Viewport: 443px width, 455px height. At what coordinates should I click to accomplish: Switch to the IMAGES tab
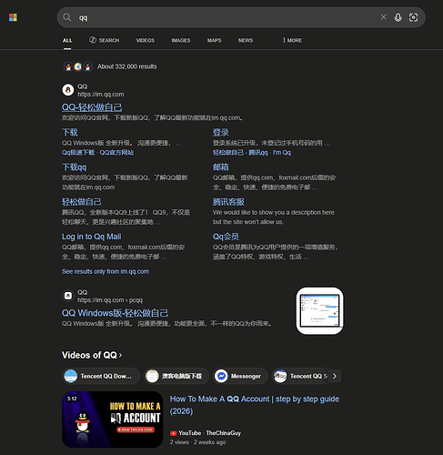coord(181,40)
